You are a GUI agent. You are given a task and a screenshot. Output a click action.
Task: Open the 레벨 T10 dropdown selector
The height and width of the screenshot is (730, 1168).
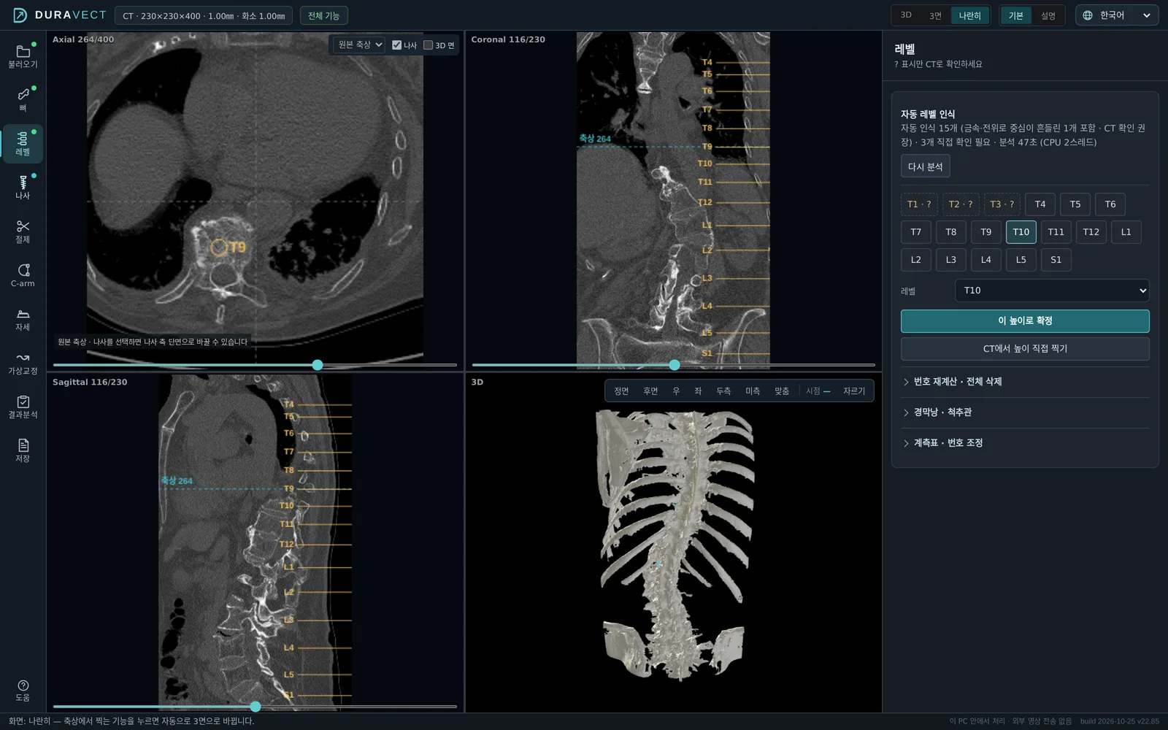pyautogui.click(x=1052, y=291)
